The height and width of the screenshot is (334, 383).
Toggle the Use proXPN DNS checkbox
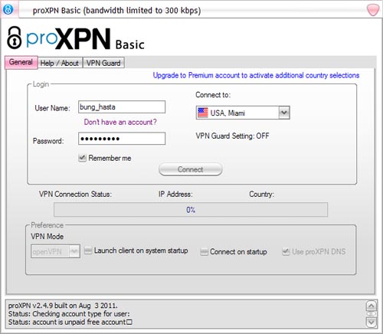pos(286,251)
